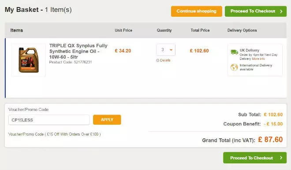Click the Continue shopping button

tap(197, 11)
